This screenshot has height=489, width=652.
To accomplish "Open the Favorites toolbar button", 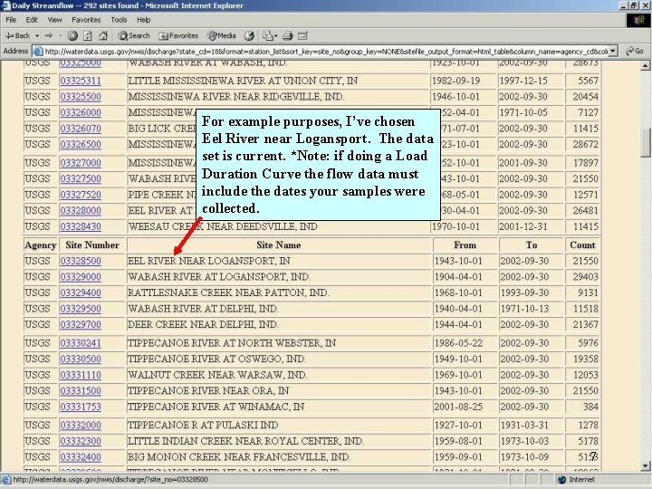I will tap(178, 35).
